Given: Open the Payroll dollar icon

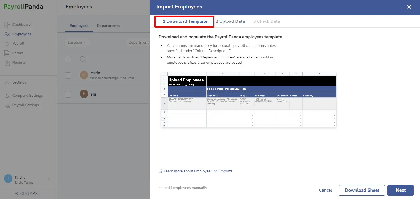Looking at the screenshot, I should pos(7,44).
